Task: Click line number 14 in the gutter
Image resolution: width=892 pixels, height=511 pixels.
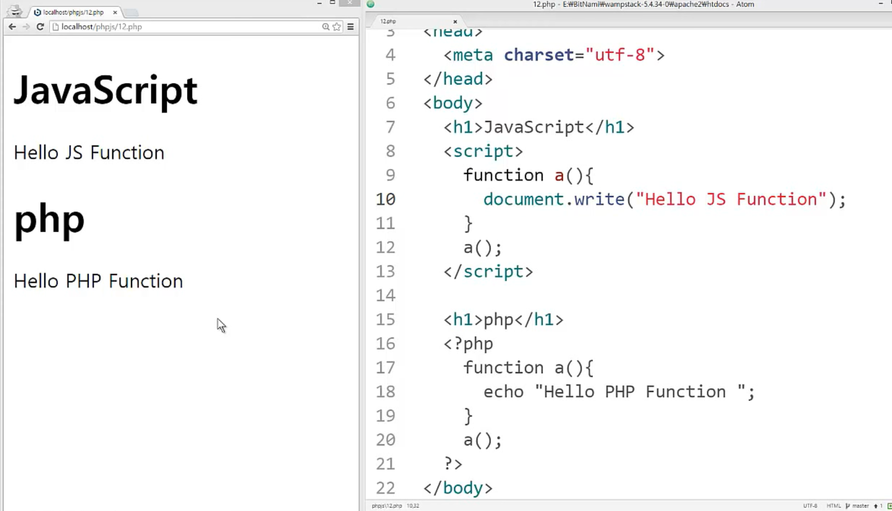Action: pos(386,295)
